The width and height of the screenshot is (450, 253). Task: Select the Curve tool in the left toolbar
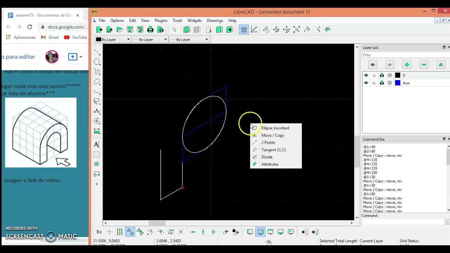pyautogui.click(x=97, y=72)
